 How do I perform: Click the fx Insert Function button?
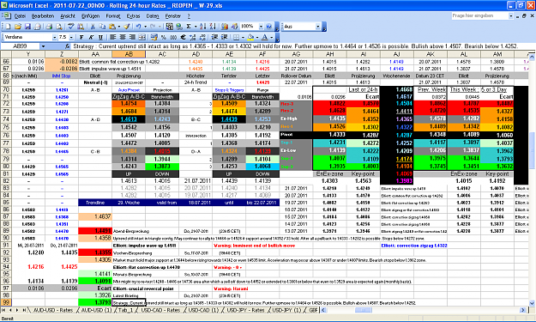[x=68, y=46]
